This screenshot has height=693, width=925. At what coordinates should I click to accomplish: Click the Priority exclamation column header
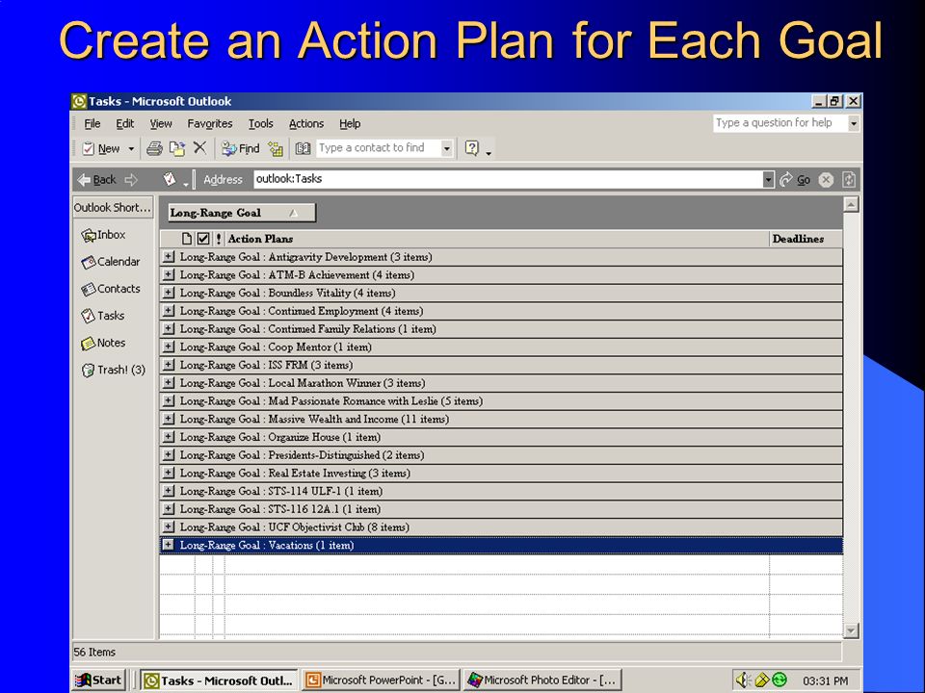[219, 239]
